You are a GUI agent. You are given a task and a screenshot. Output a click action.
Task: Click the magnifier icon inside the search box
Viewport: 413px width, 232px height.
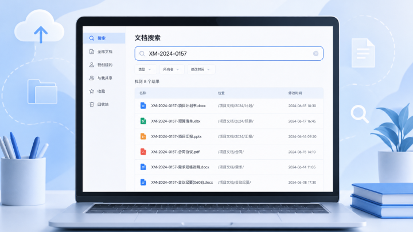142,54
